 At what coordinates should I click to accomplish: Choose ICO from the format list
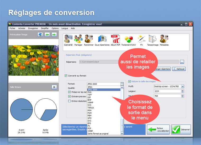[104, 105]
